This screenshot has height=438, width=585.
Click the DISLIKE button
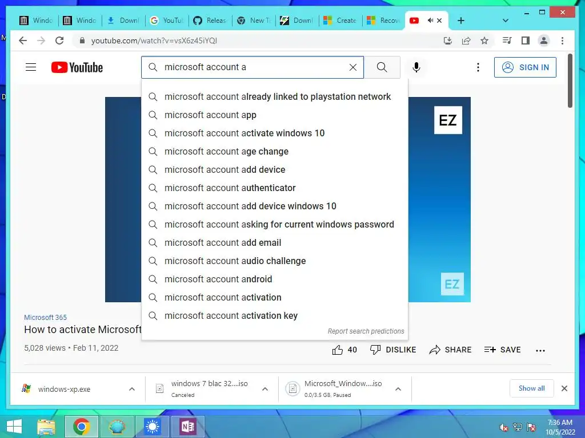point(393,350)
